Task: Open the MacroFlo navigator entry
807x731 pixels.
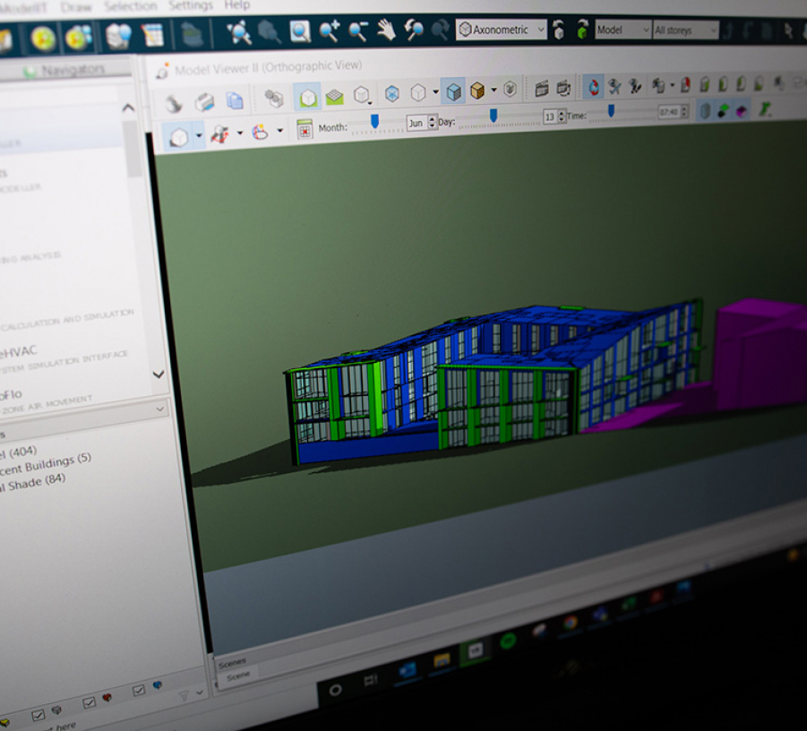Action: coord(11,395)
